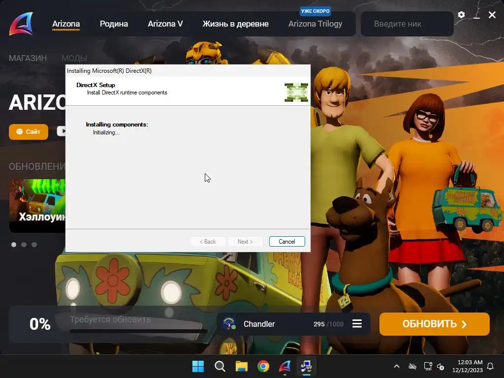This screenshot has height=378, width=504.
Task: Select the Arizona game tab
Action: [x=66, y=24]
